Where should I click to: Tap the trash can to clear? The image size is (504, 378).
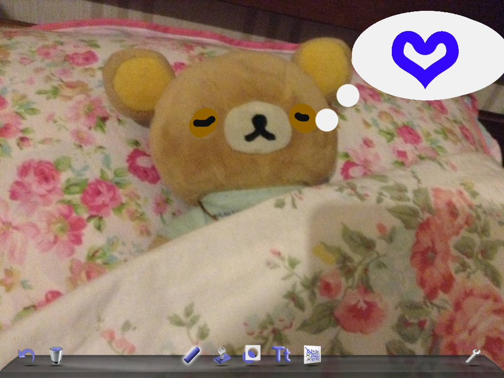[56, 355]
